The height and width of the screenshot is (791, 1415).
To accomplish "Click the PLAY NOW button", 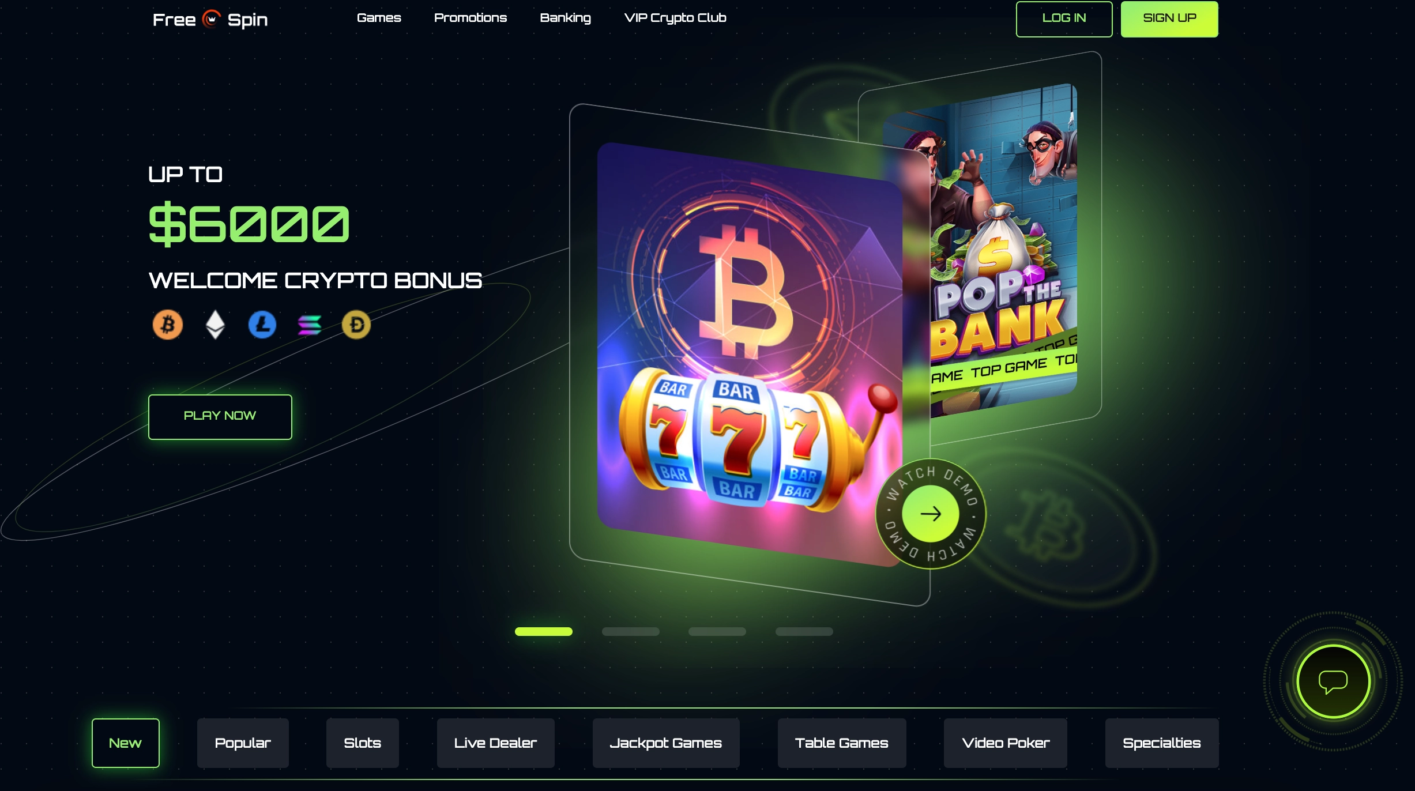I will [220, 417].
